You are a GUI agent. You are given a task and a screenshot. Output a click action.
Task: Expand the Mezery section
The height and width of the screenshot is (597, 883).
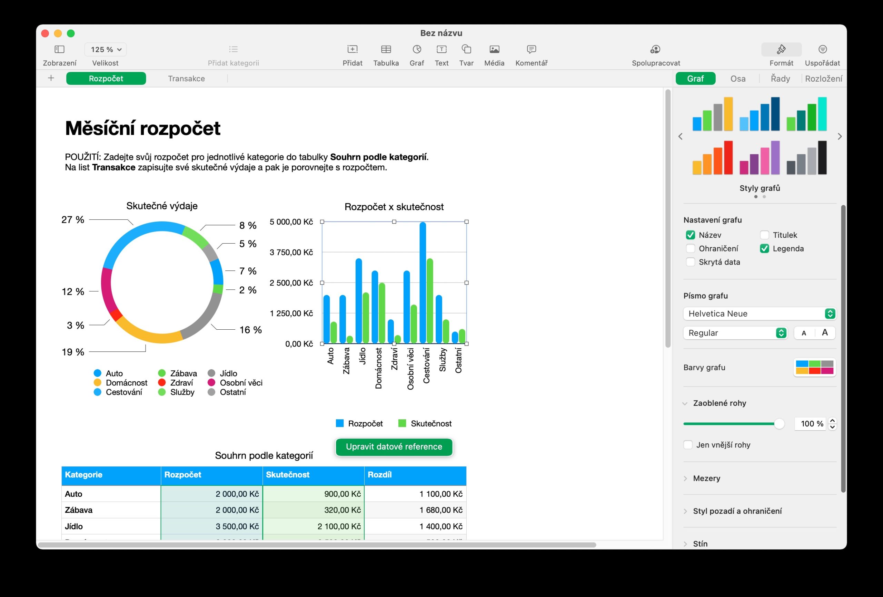click(706, 478)
